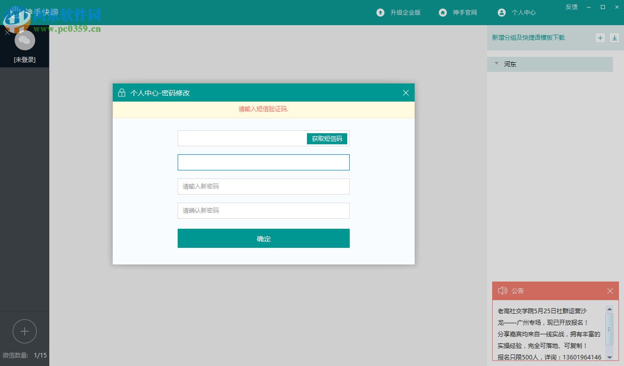Close the 公告 announcement panel
Viewport: 624px width, 366px height.
pos(610,291)
